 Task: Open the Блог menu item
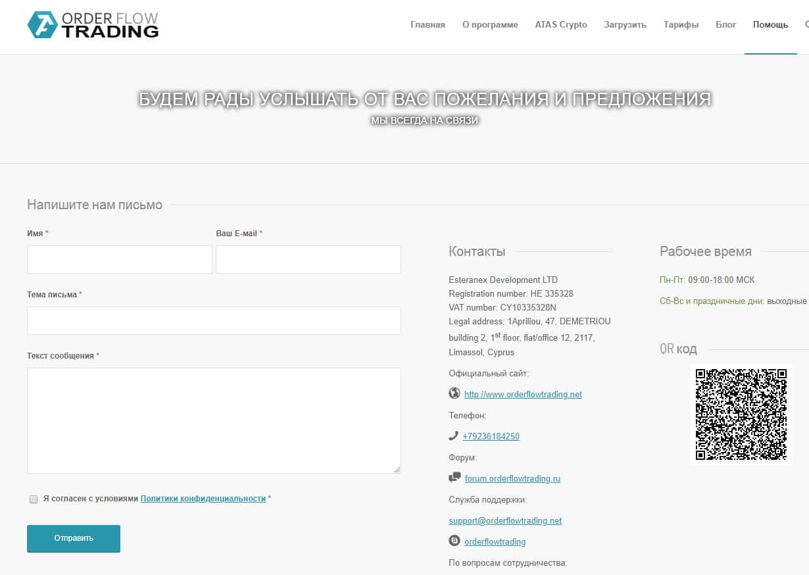click(x=726, y=25)
